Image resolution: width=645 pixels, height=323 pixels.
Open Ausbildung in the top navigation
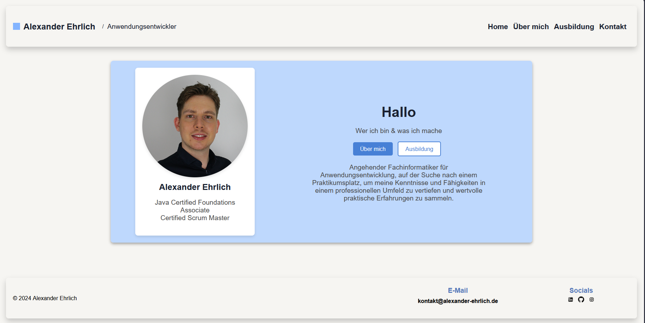point(574,27)
